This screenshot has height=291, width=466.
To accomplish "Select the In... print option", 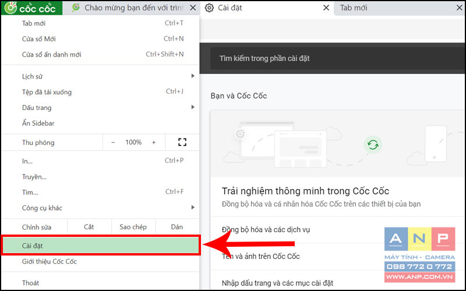I will [x=100, y=161].
